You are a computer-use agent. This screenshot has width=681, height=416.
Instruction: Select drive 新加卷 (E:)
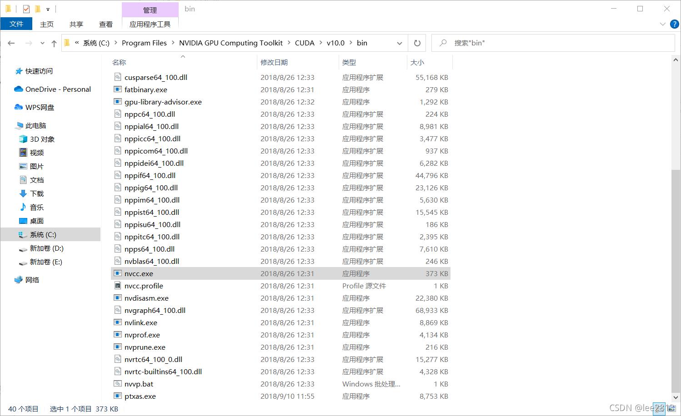46,262
